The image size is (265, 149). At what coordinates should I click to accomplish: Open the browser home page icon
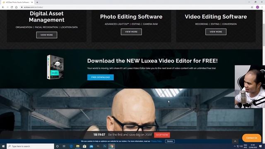(x=17, y=7)
